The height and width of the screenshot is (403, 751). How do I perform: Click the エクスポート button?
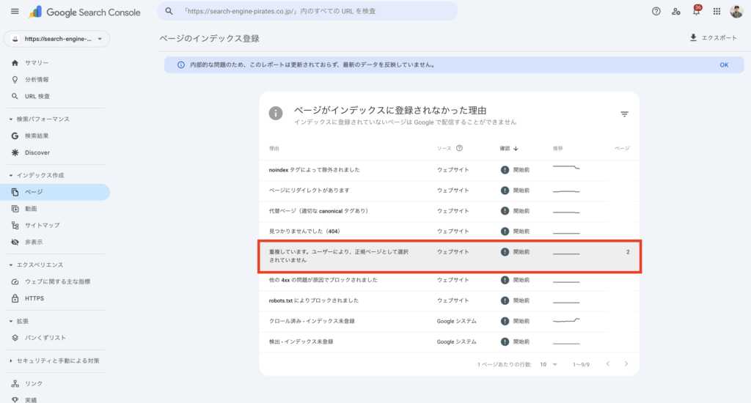[713, 38]
